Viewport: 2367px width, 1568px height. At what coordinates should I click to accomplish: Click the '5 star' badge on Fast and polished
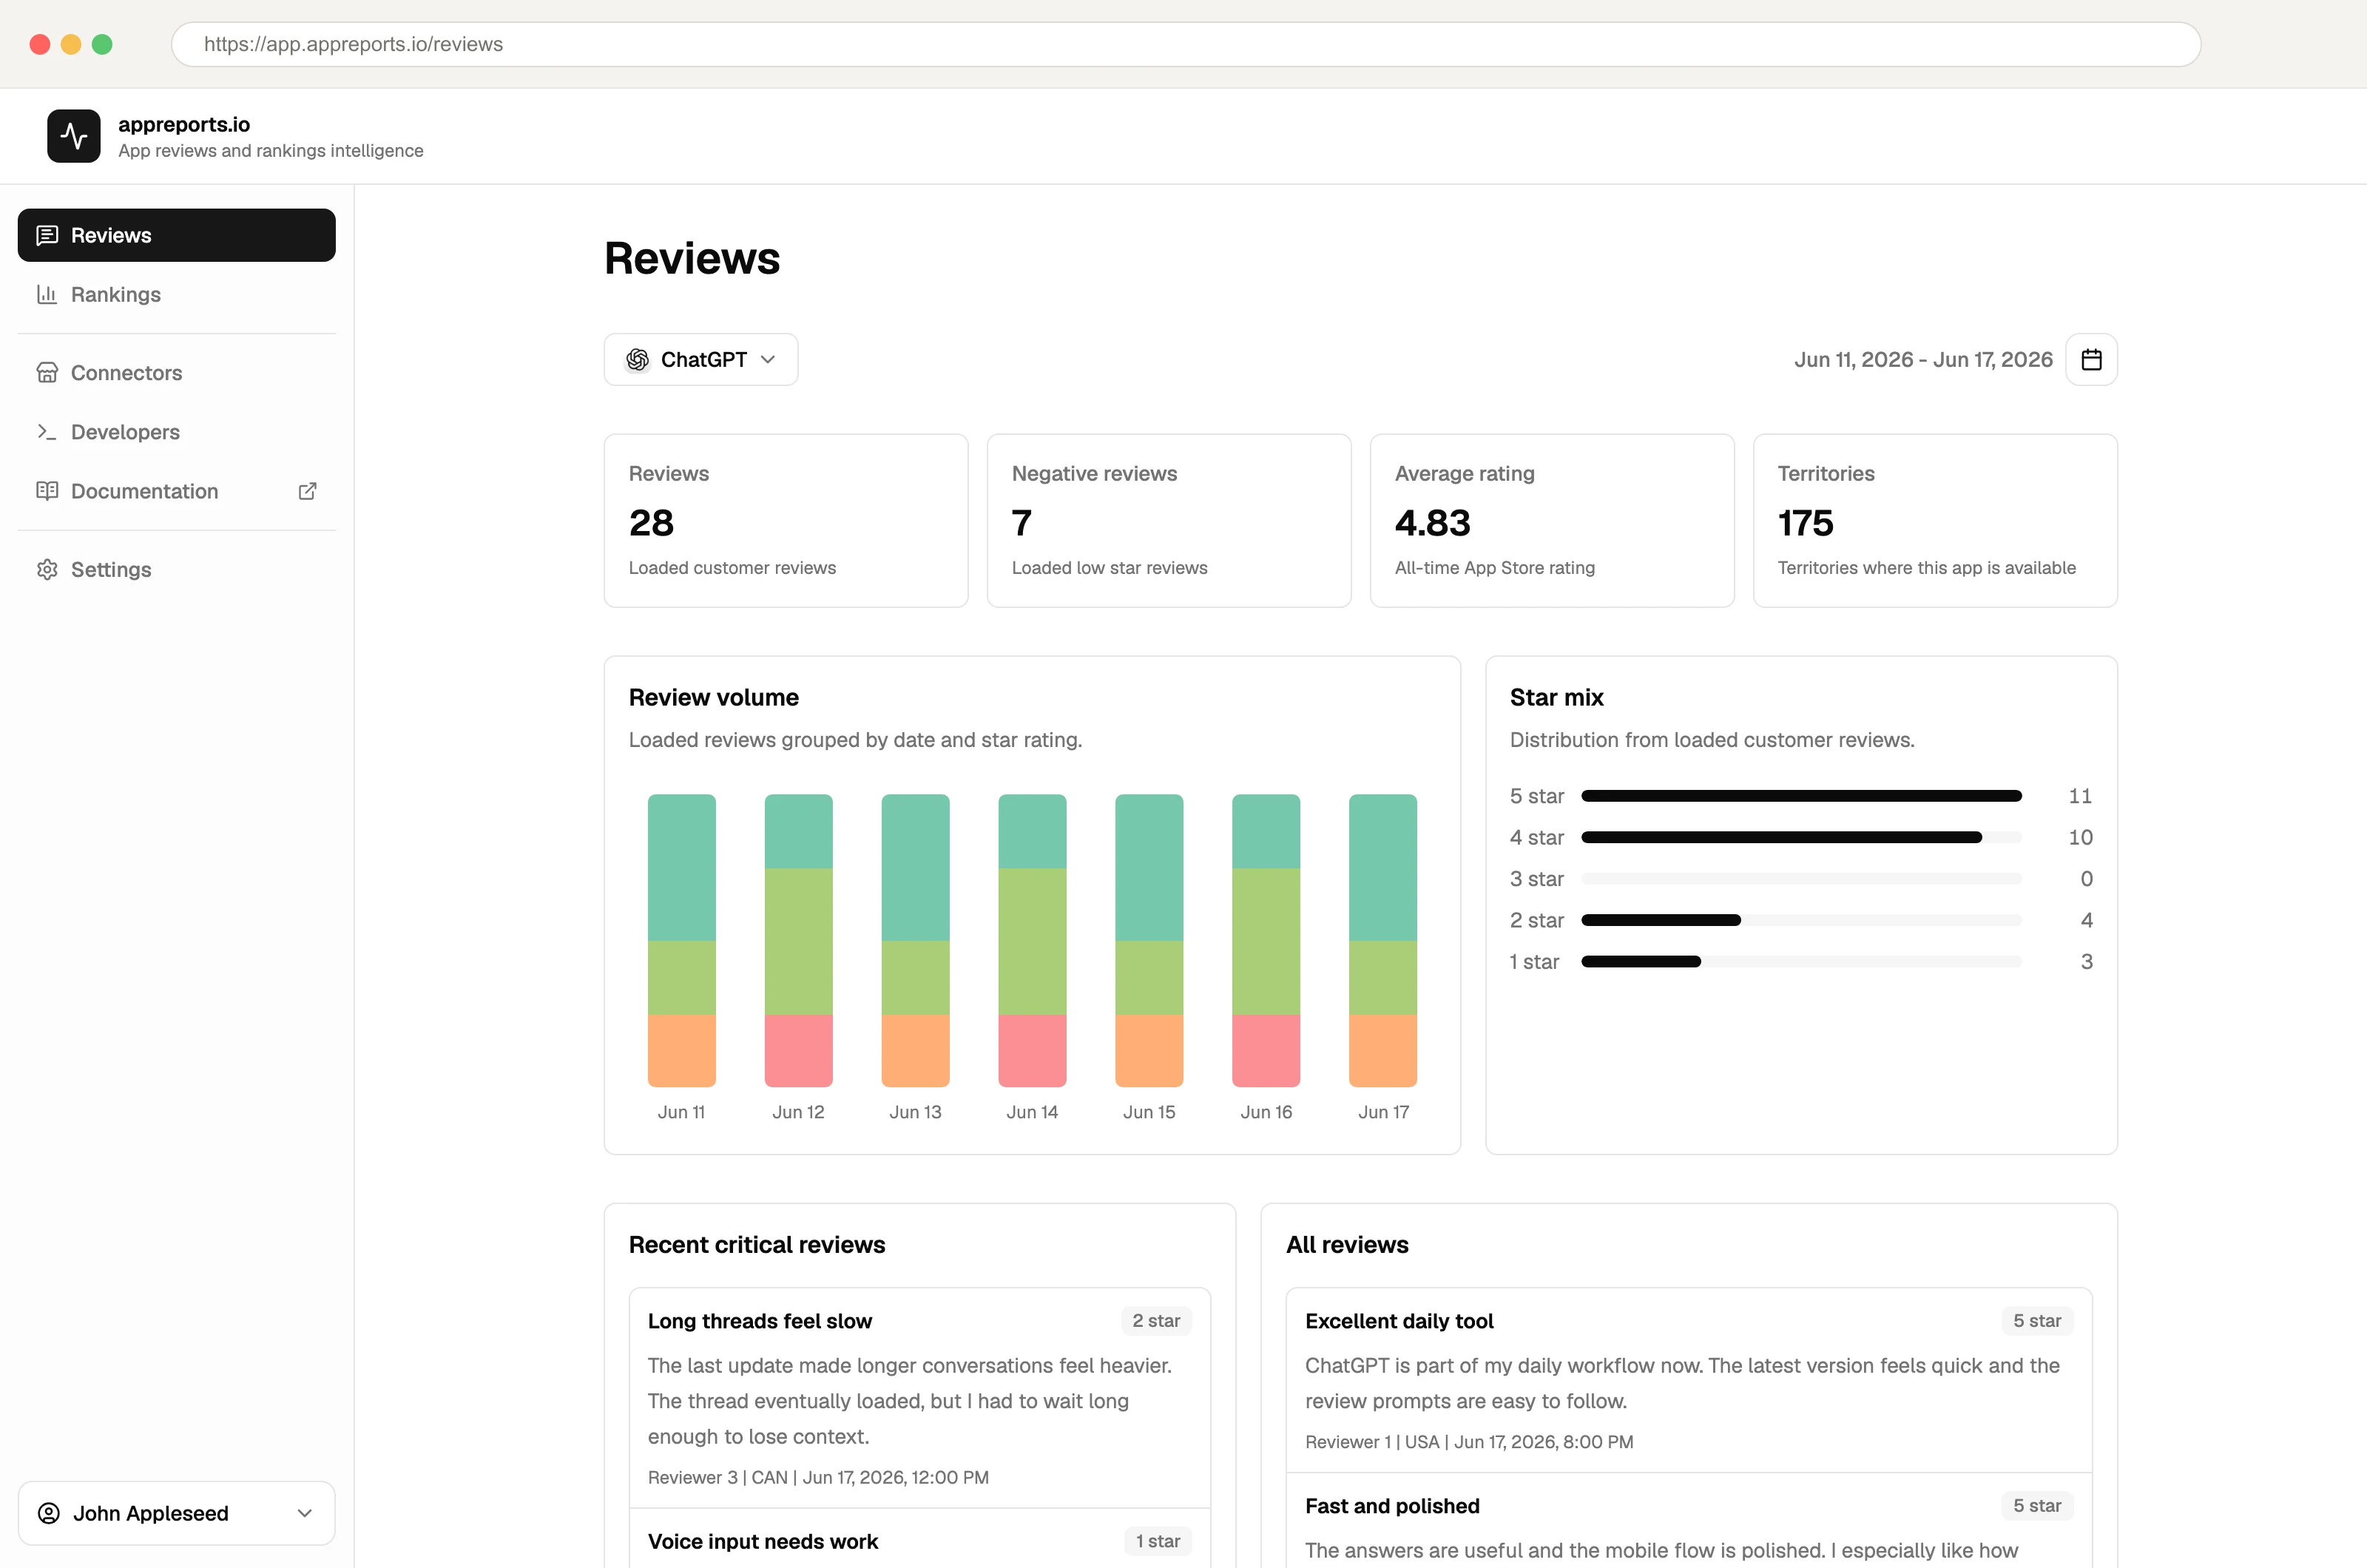(x=2037, y=1505)
